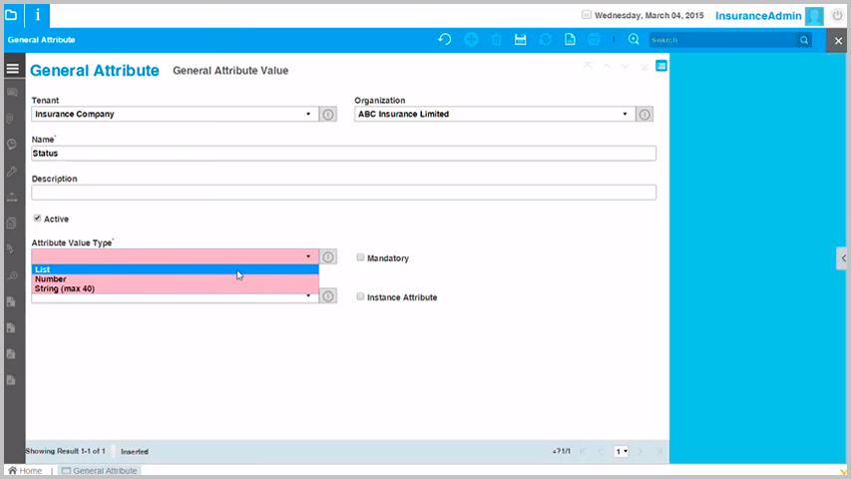The width and height of the screenshot is (851, 479).
Task: Jump to last record arrow above form
Action: 643,66
